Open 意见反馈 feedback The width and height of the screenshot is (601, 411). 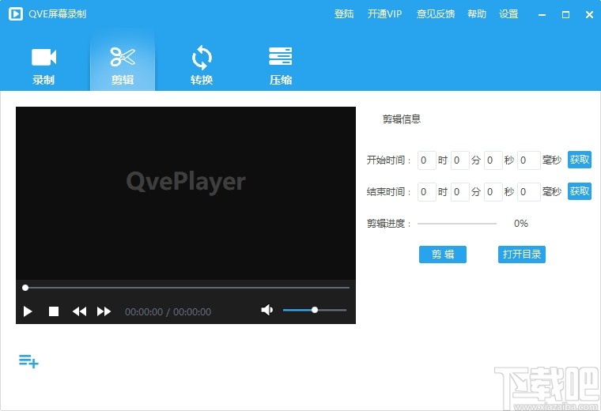pyautogui.click(x=436, y=14)
